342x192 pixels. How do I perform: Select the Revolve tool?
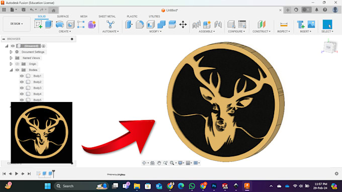tap(60, 24)
